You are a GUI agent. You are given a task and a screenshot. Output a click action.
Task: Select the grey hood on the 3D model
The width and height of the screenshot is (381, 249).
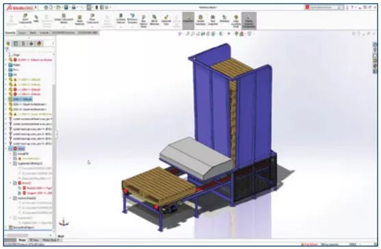[195, 158]
